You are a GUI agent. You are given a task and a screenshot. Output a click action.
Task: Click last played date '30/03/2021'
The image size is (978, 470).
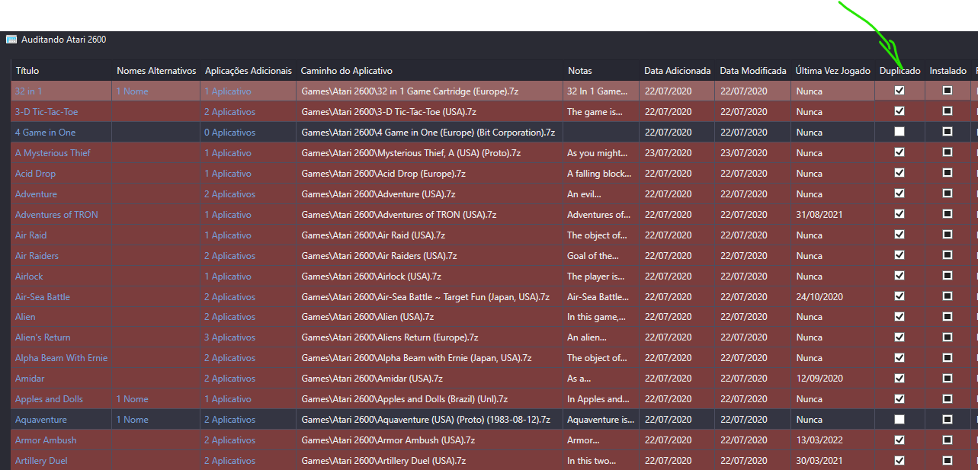pyautogui.click(x=819, y=461)
